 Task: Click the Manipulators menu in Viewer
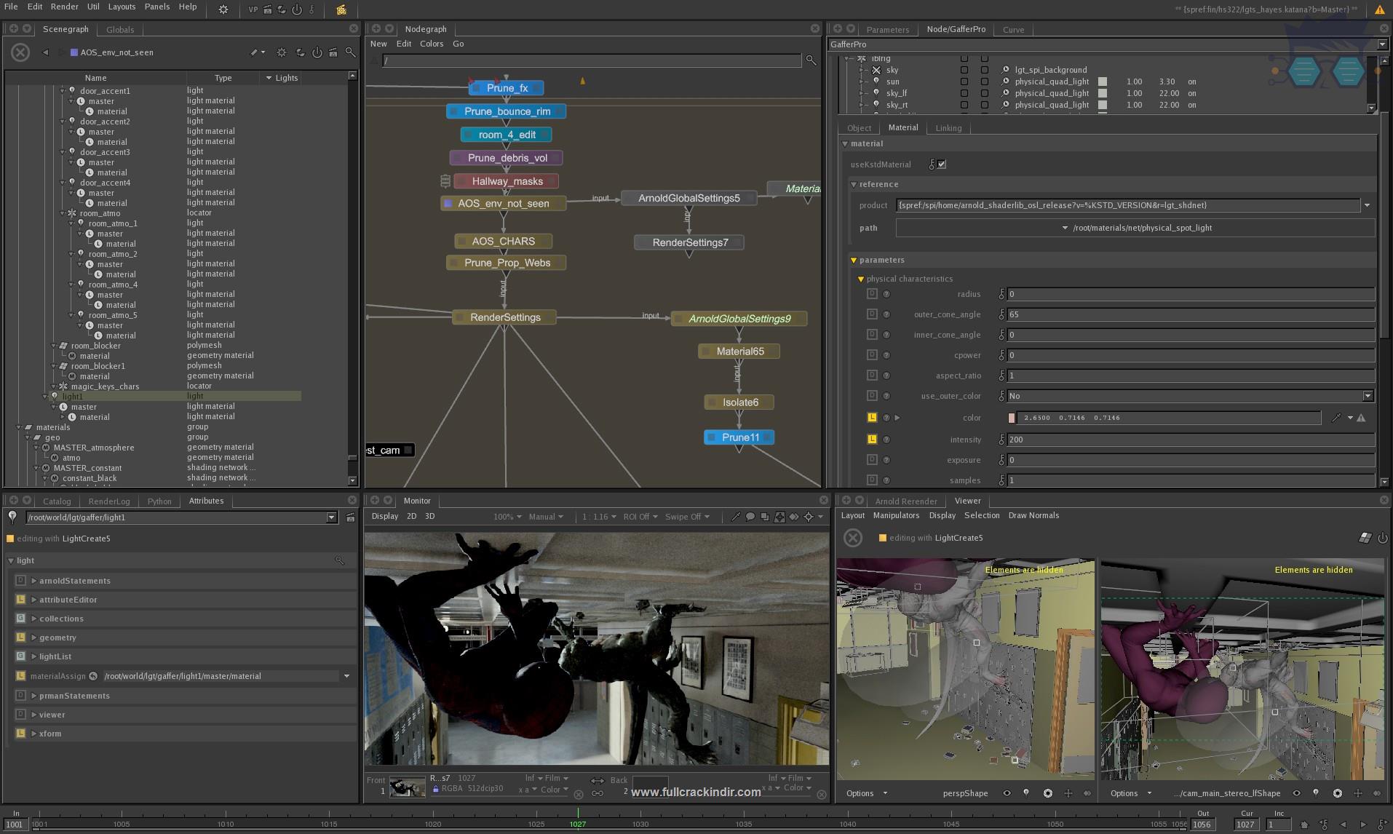coord(896,515)
